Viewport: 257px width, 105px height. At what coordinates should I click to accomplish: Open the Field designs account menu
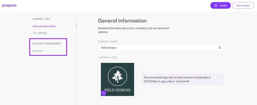tap(243, 5)
